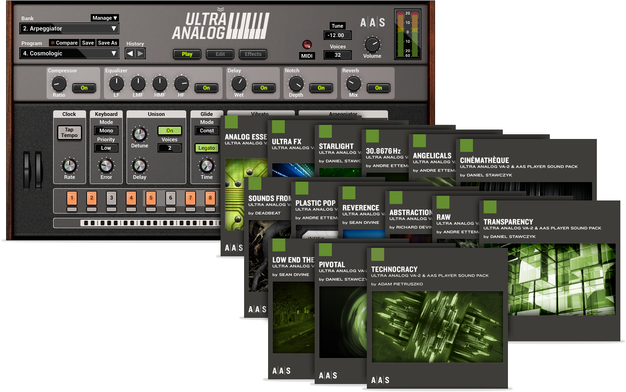This screenshot has height=392, width=626.
Task: Select step 1 in the pattern sequencer
Action: tap(72, 198)
